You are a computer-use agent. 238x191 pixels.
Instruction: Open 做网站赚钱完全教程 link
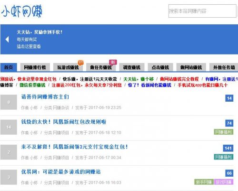(179, 79)
